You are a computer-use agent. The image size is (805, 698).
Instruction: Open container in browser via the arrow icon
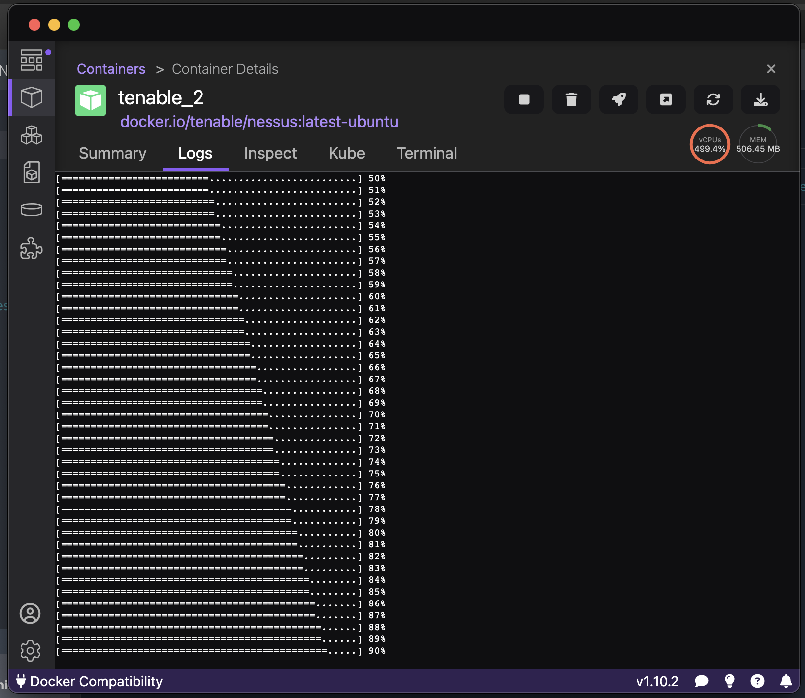click(666, 99)
